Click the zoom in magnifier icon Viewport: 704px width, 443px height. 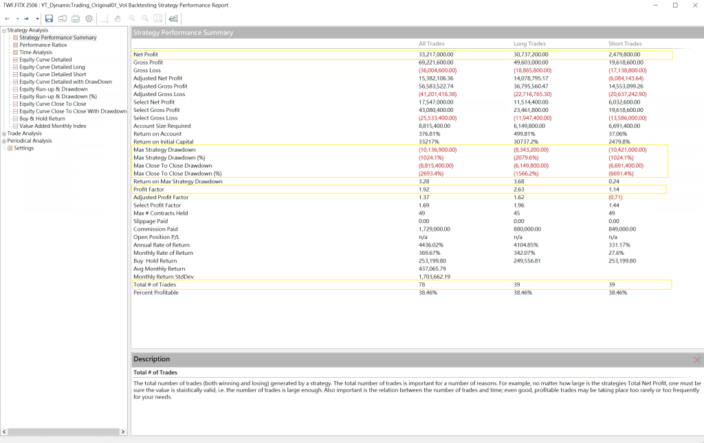(131, 19)
